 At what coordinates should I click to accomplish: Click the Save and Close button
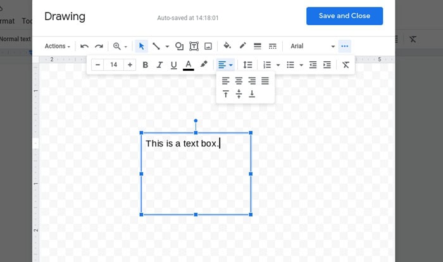click(344, 16)
